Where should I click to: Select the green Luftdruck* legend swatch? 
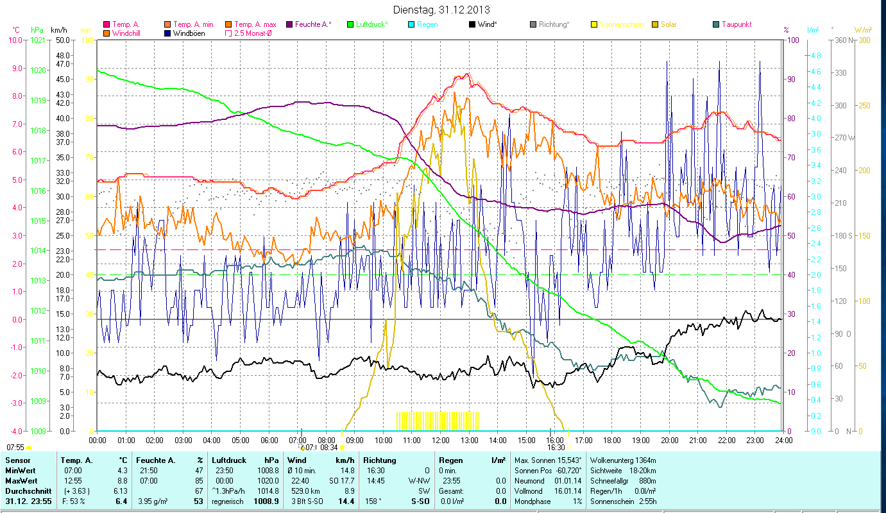[350, 24]
